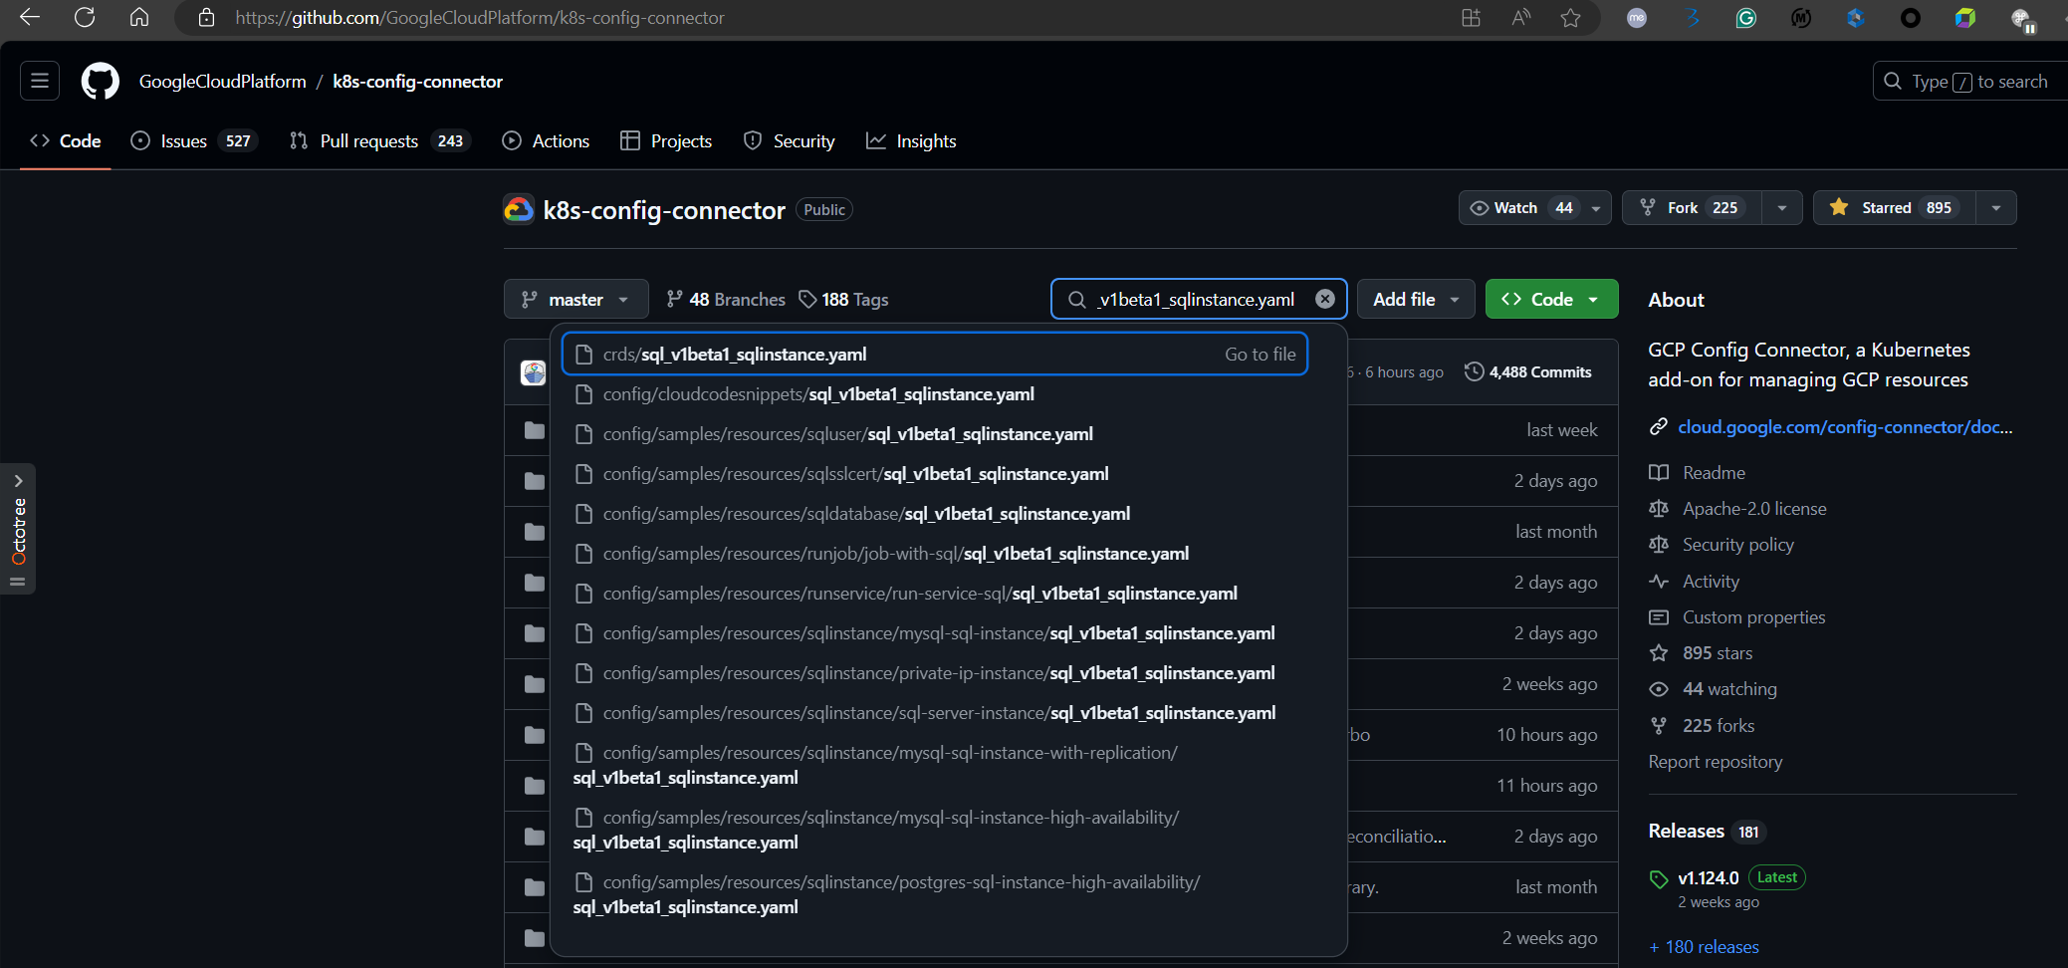Viewport: 2068px width, 968px height.
Task: Unstar the repo via Starred button
Action: [1895, 207]
